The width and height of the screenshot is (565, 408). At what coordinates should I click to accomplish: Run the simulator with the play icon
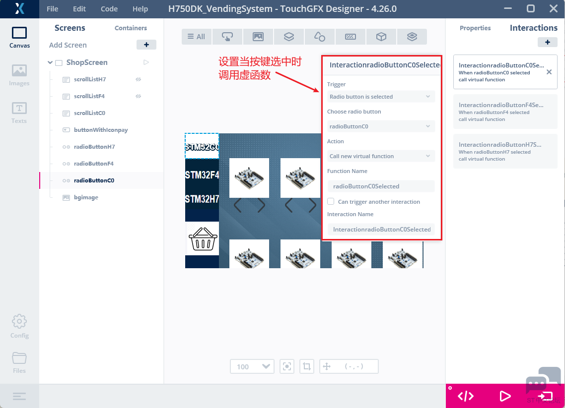click(x=505, y=396)
